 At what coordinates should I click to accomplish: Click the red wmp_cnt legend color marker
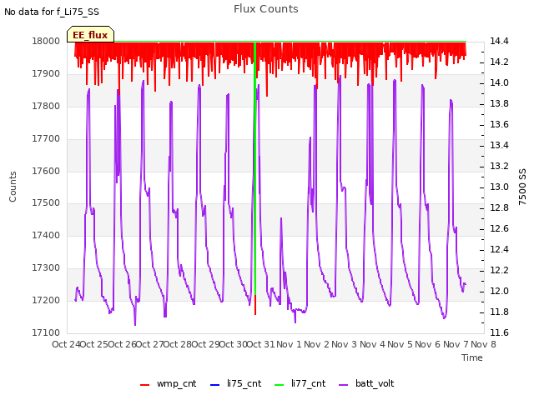coord(144,385)
